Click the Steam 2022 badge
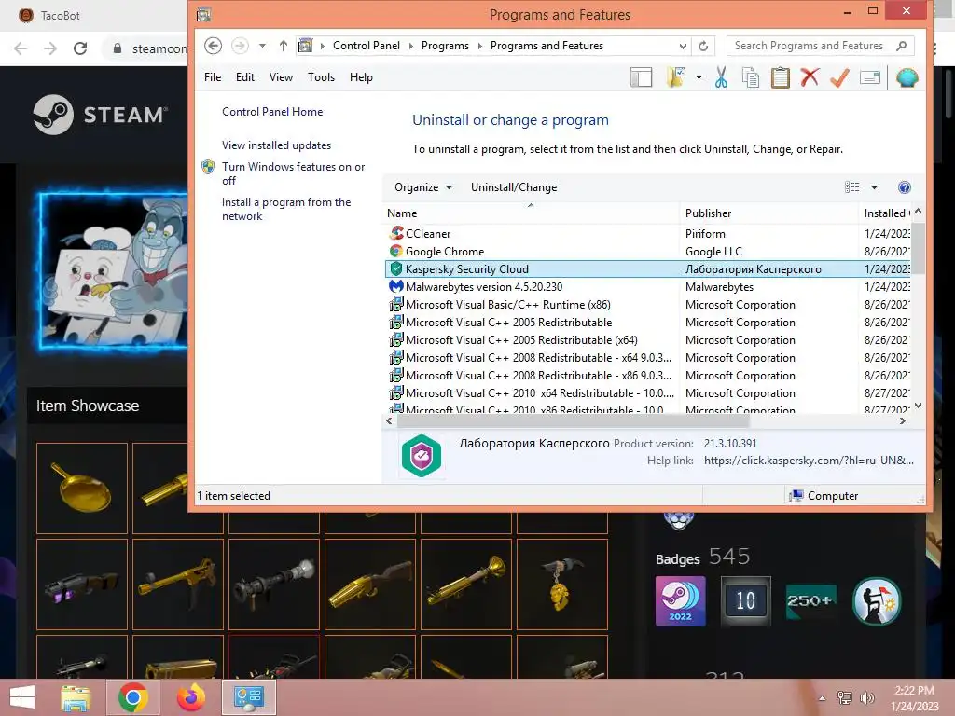Viewport: 955px width, 716px height. tap(680, 601)
